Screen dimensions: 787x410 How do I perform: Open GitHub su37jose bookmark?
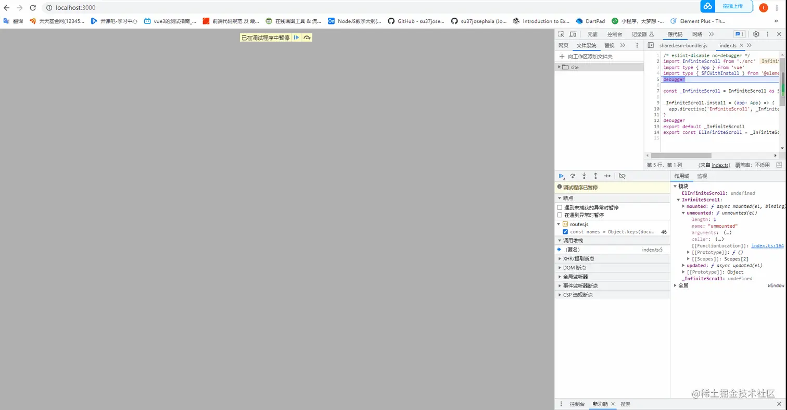click(x=415, y=21)
